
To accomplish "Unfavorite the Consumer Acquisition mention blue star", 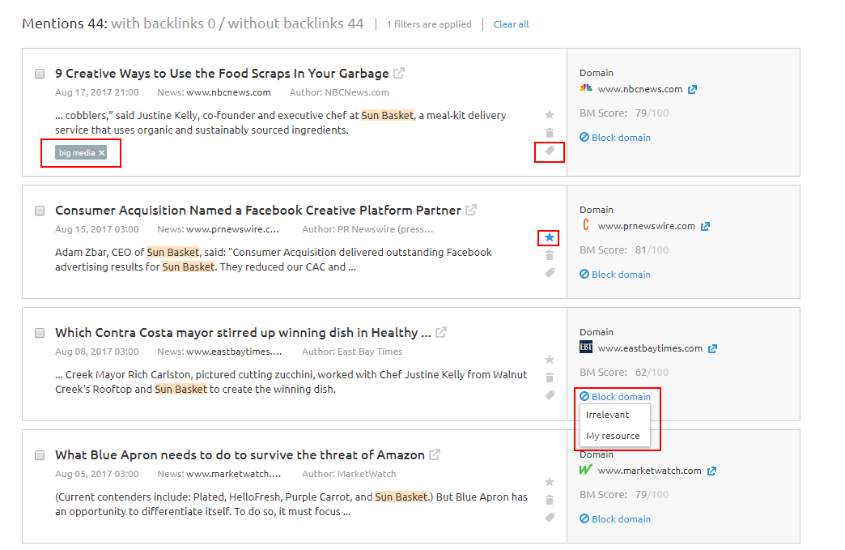I will coord(549,237).
